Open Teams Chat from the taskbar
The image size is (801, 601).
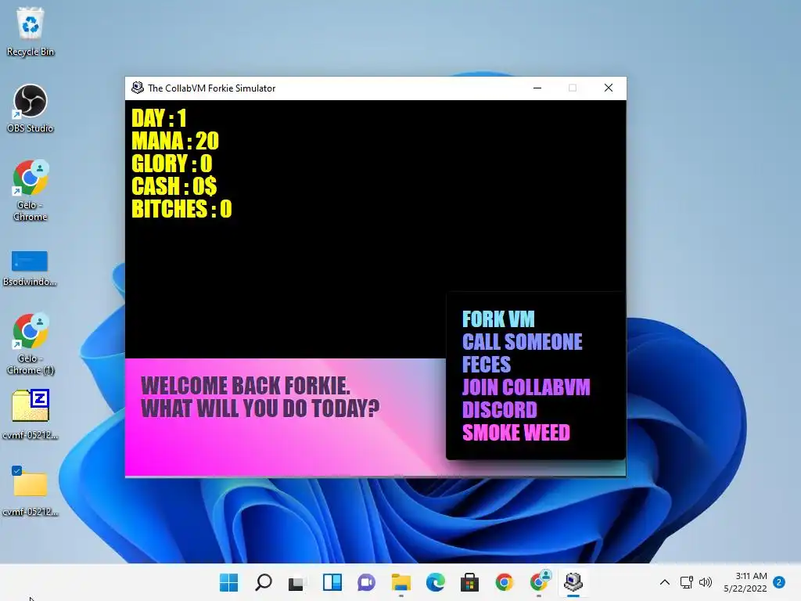pyautogui.click(x=366, y=582)
